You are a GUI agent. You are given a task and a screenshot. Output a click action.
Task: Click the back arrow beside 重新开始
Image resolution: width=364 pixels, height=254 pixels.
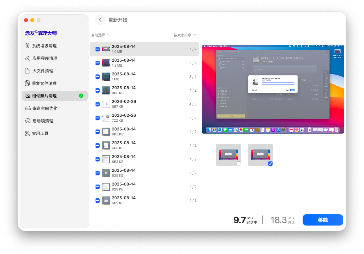coord(100,20)
